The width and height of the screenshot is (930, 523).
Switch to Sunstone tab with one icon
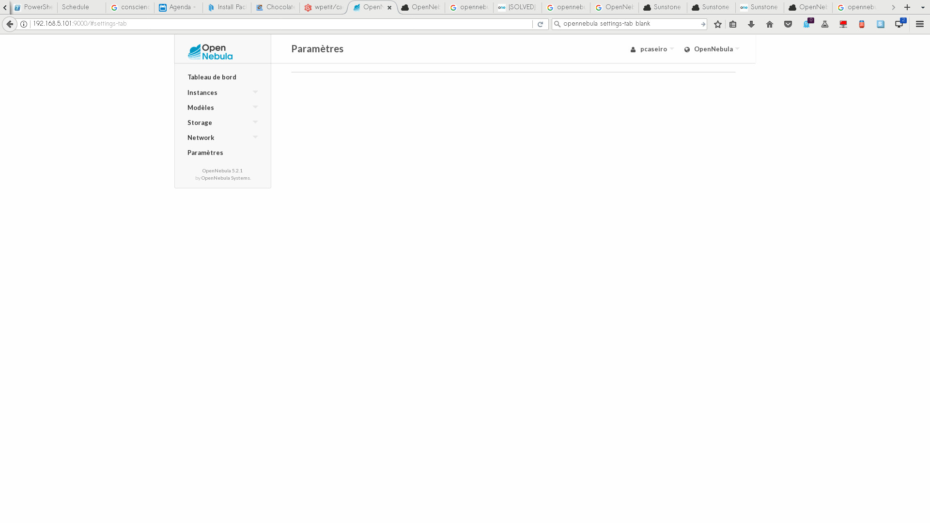click(x=759, y=7)
